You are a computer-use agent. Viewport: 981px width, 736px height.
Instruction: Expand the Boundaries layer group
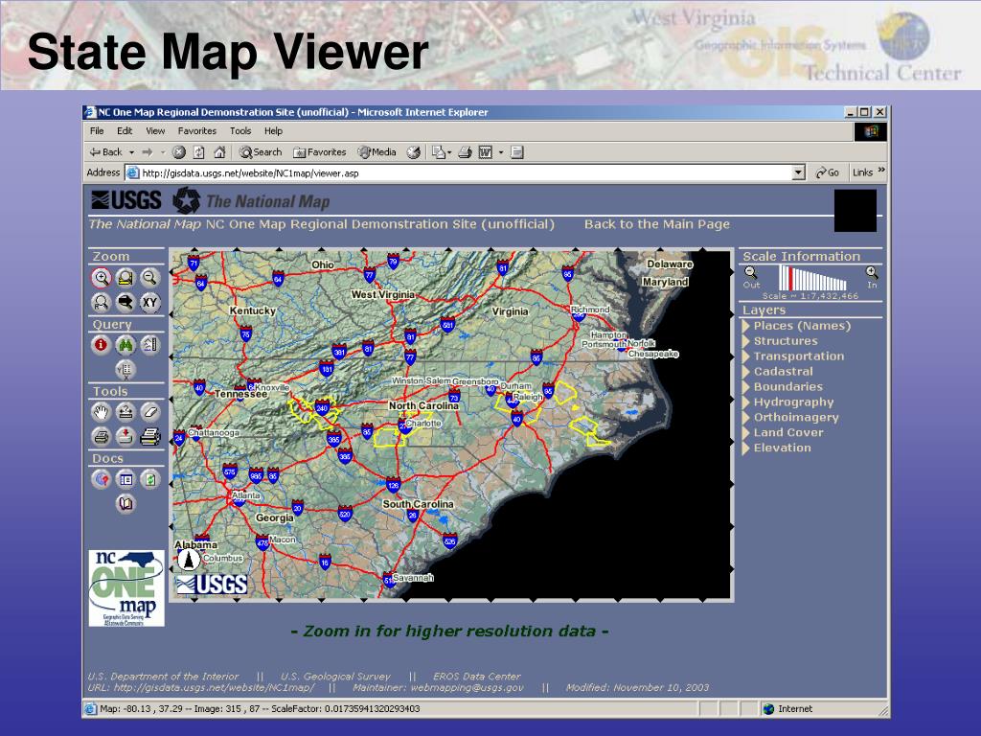click(x=745, y=387)
